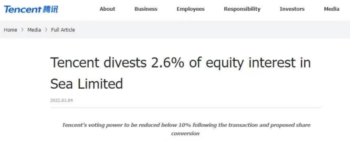Click the blue Tencent logo text

(x=23, y=9)
